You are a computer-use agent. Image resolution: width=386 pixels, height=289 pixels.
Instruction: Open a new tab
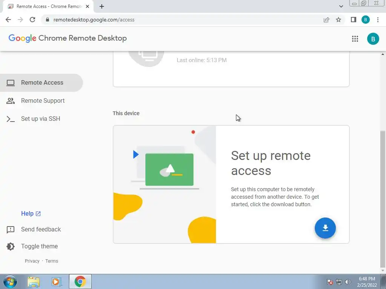click(102, 6)
